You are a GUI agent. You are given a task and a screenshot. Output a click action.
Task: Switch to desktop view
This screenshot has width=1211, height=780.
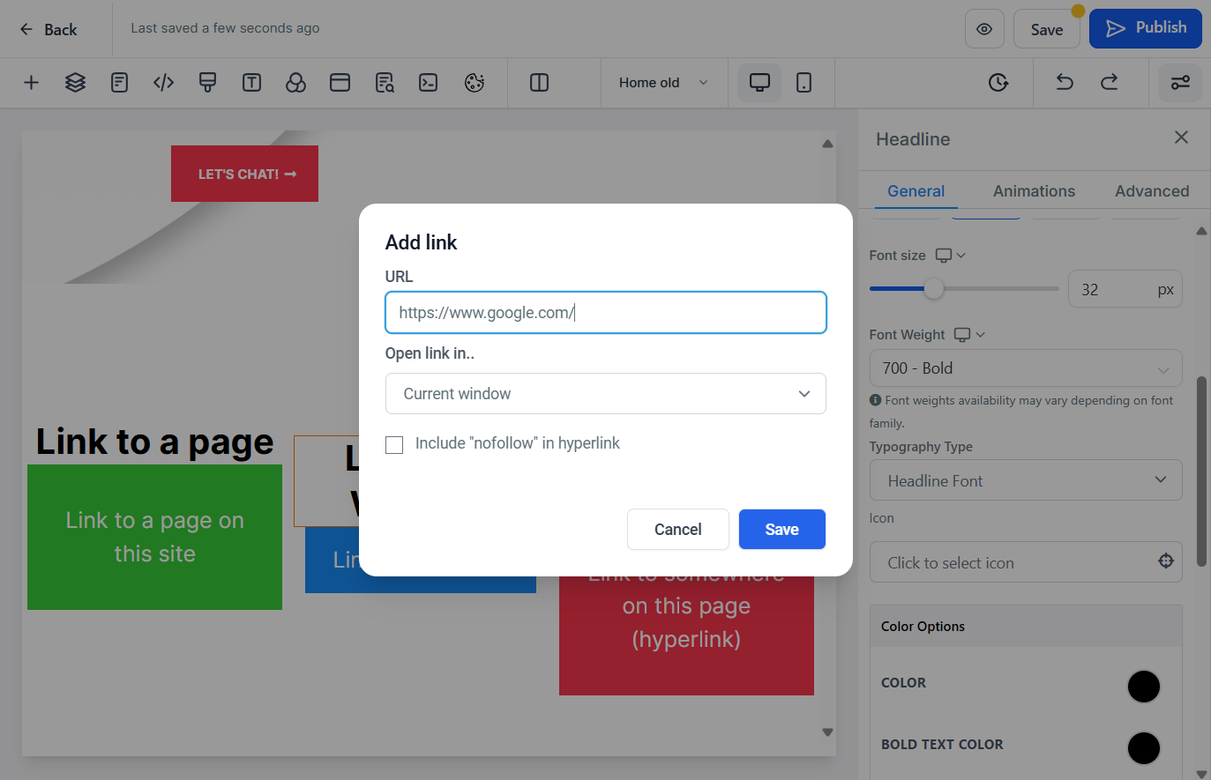coord(759,83)
